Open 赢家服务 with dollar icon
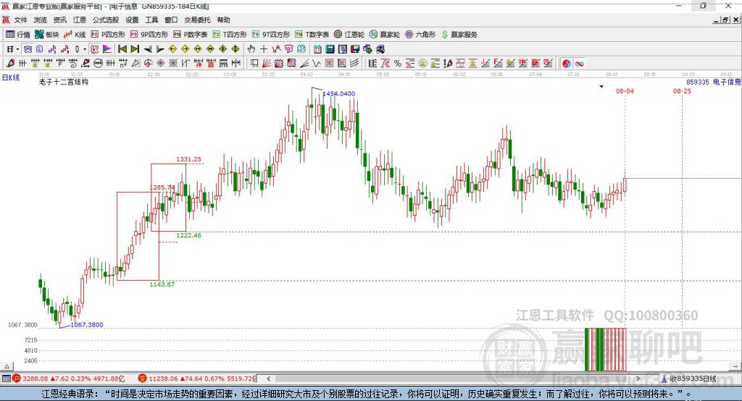The height and width of the screenshot is (401, 742). point(459,35)
